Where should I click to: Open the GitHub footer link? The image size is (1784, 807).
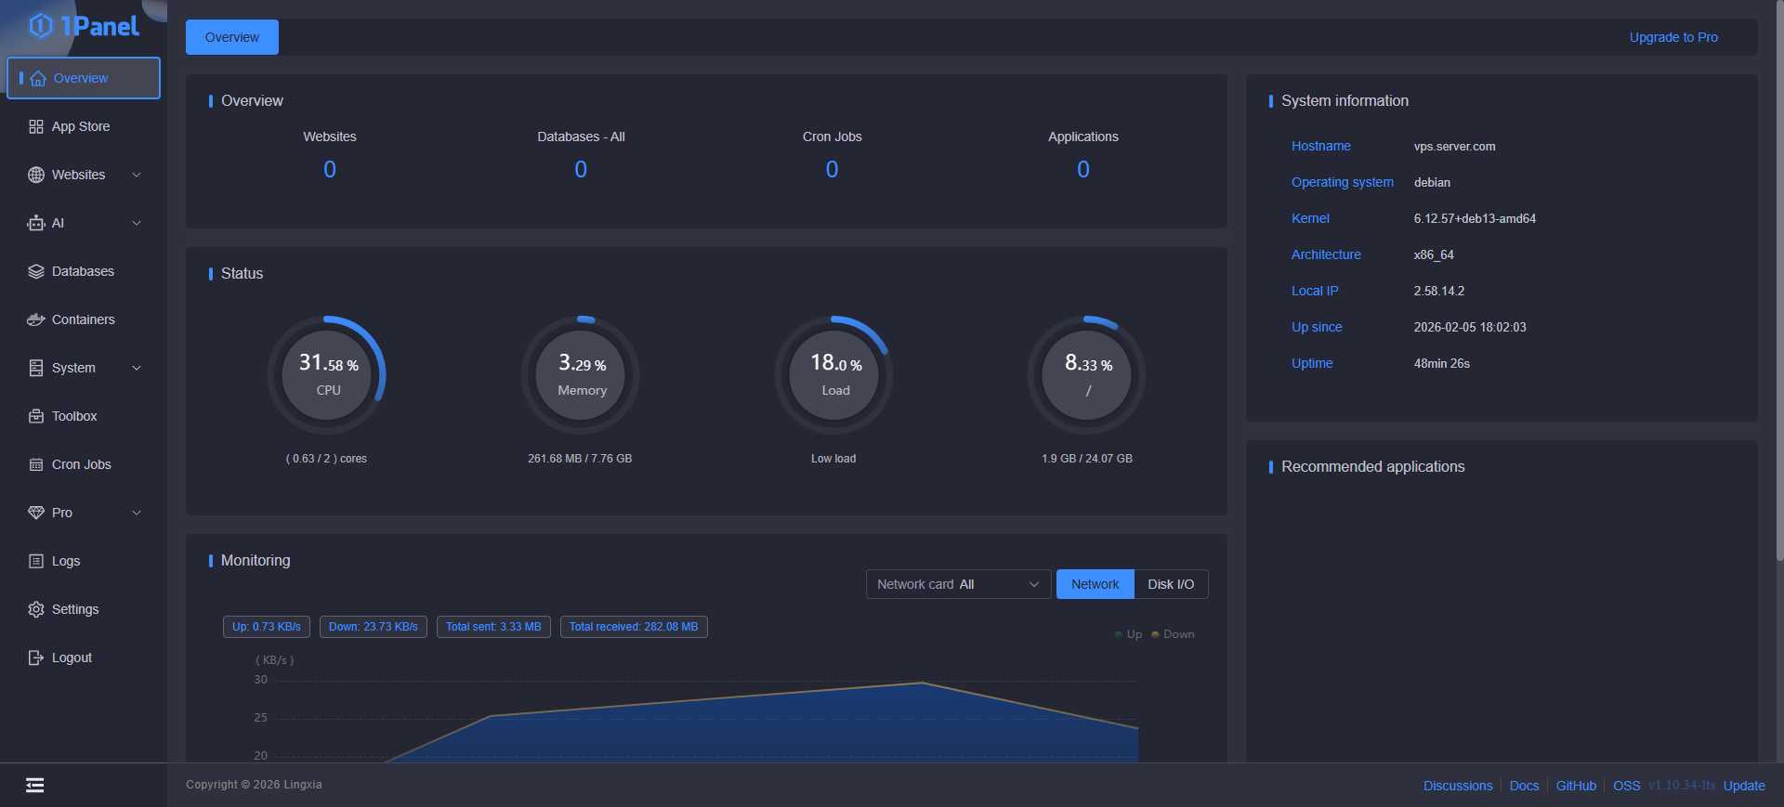(x=1576, y=786)
